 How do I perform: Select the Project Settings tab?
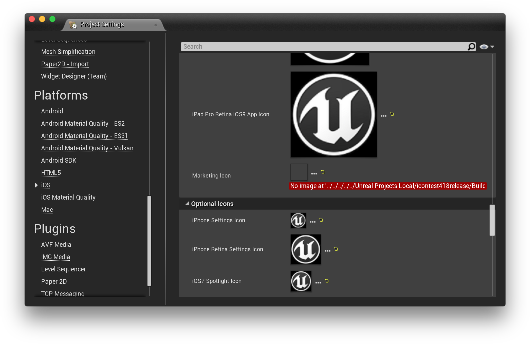pyautogui.click(x=102, y=25)
